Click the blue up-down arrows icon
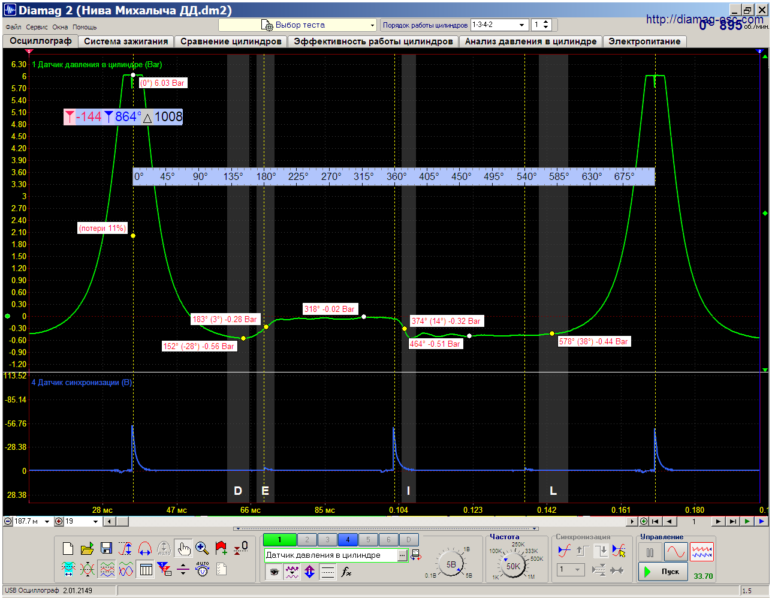 pyautogui.click(x=310, y=572)
